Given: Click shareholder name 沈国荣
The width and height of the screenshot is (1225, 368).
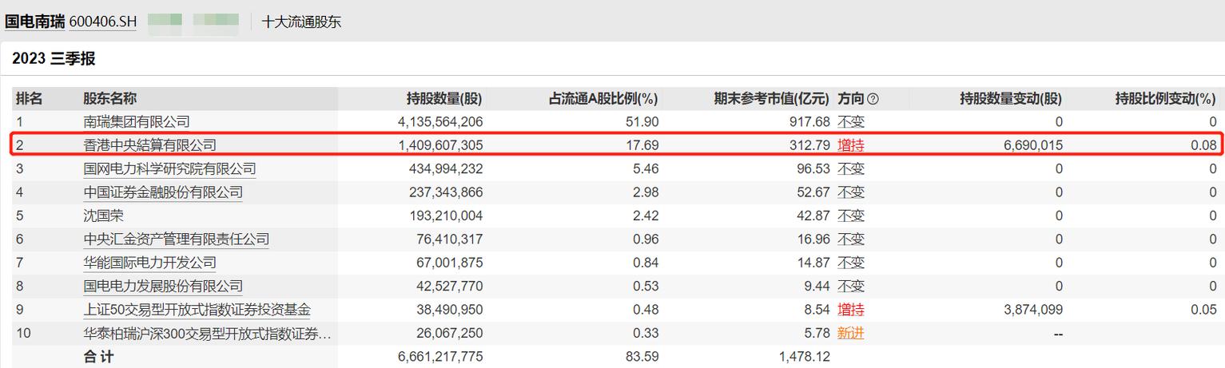Looking at the screenshot, I should (104, 216).
